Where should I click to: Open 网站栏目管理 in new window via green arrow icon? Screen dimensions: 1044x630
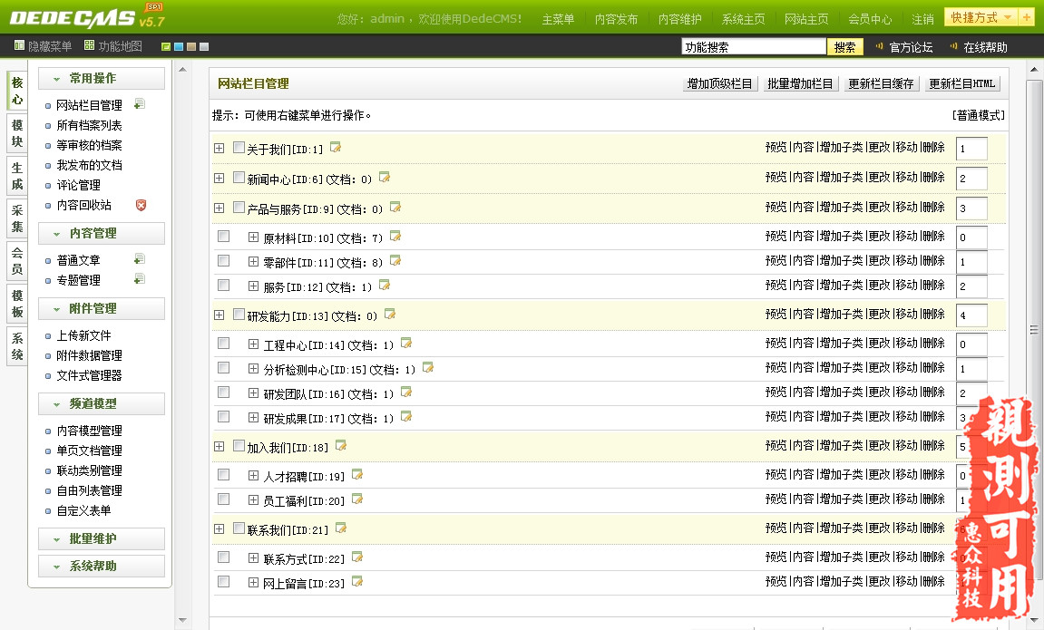pos(141,104)
